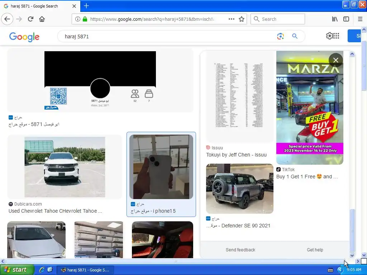The height and width of the screenshot is (275, 367).
Task: Click the page vertical scrollbar down arrow
Action: pos(364,255)
